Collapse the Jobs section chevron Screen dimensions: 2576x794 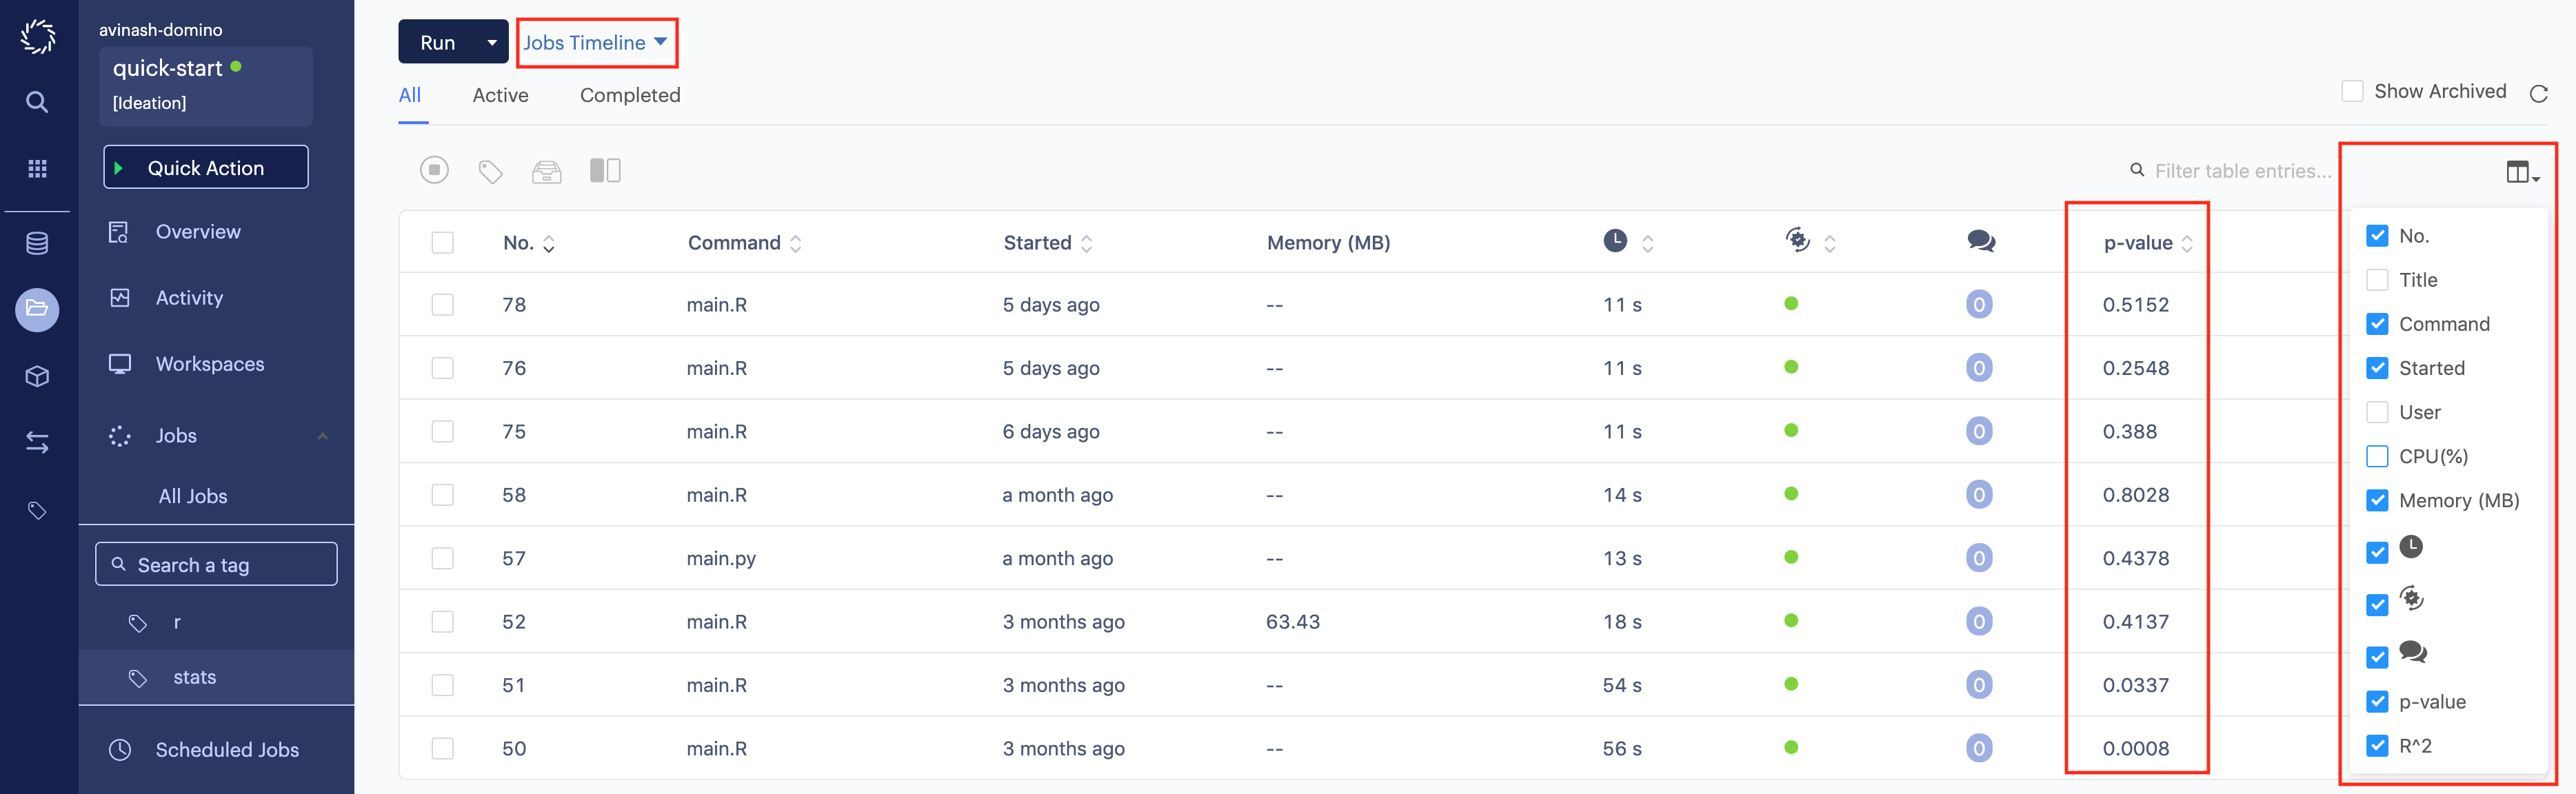[322, 436]
